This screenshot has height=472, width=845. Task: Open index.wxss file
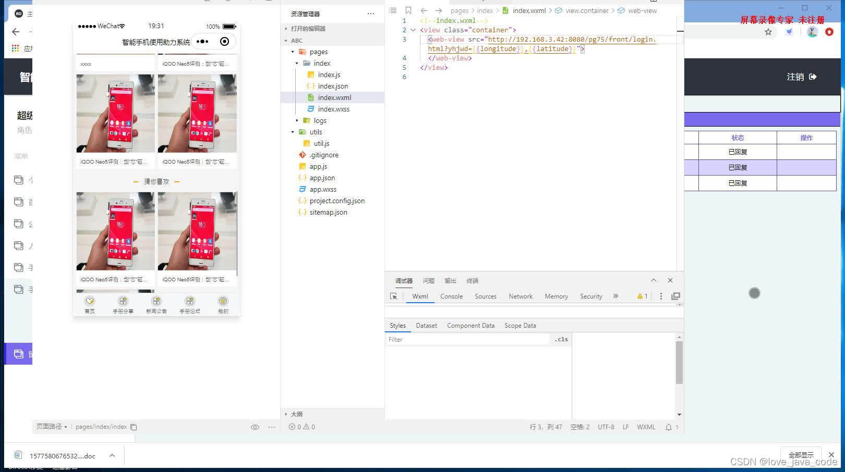coord(333,109)
